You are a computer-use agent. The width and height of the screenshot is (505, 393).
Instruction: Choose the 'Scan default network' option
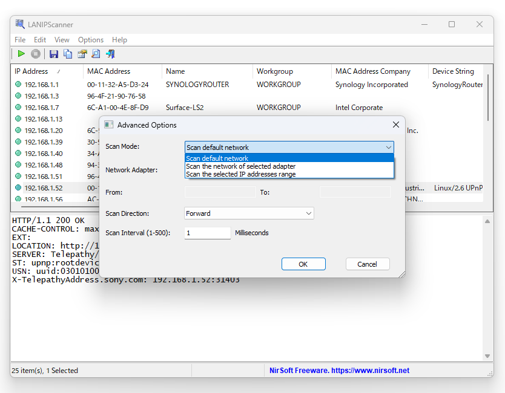[289, 158]
